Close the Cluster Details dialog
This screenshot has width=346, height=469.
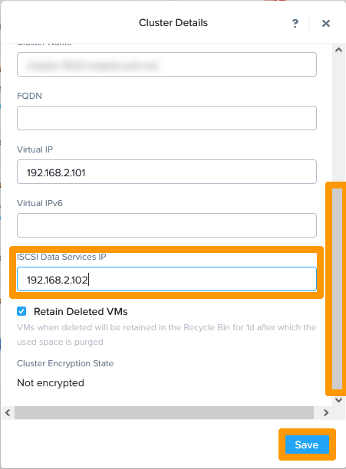coord(325,23)
